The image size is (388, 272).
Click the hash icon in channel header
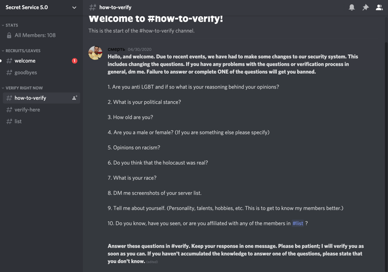click(x=92, y=8)
